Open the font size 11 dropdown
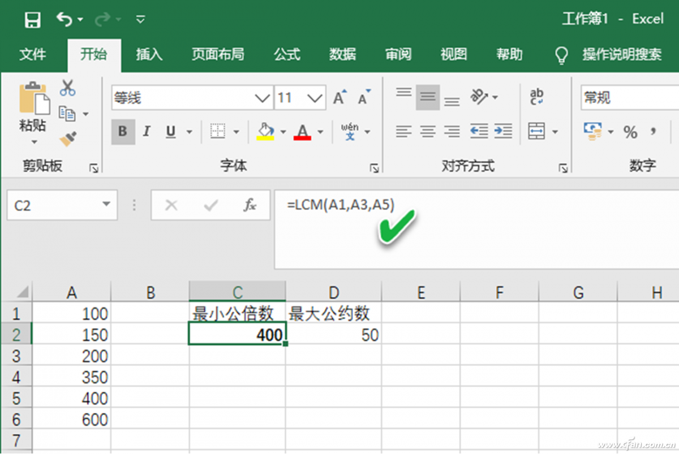 click(x=315, y=98)
